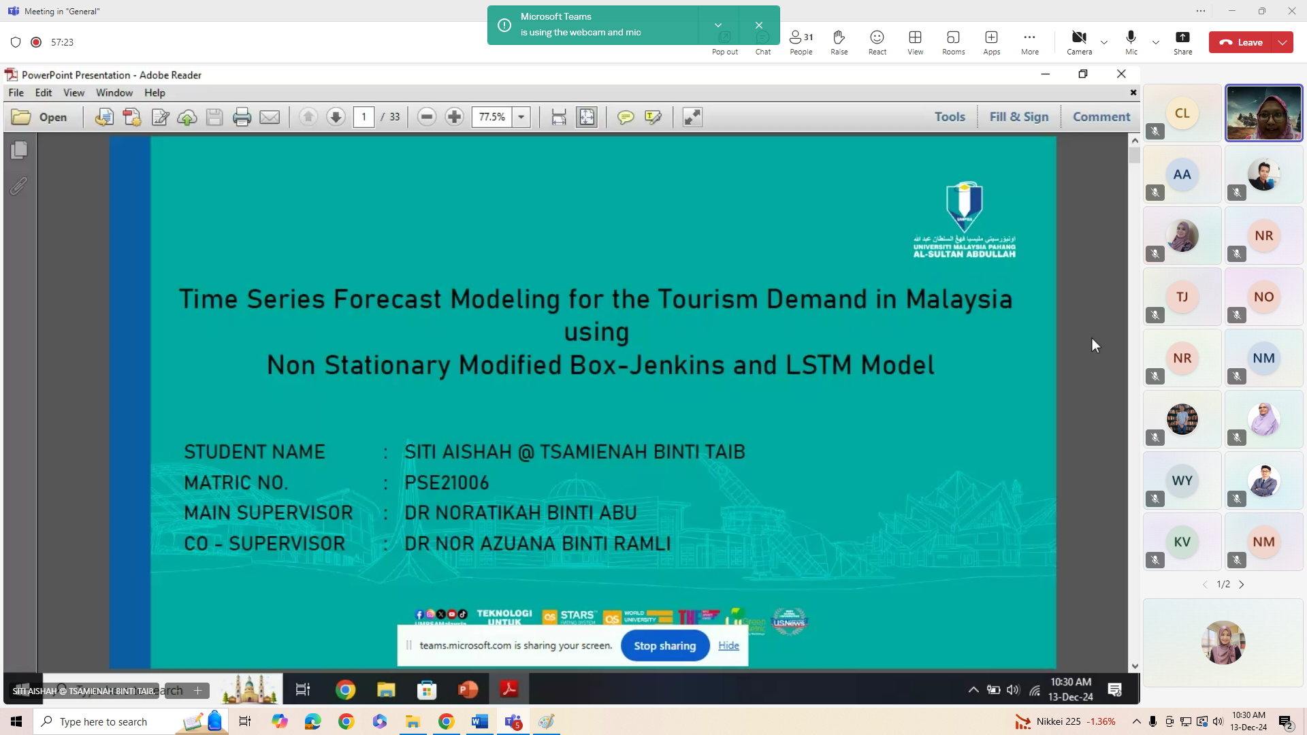The image size is (1307, 735).
Task: Open the People participants list
Action: [x=801, y=42]
